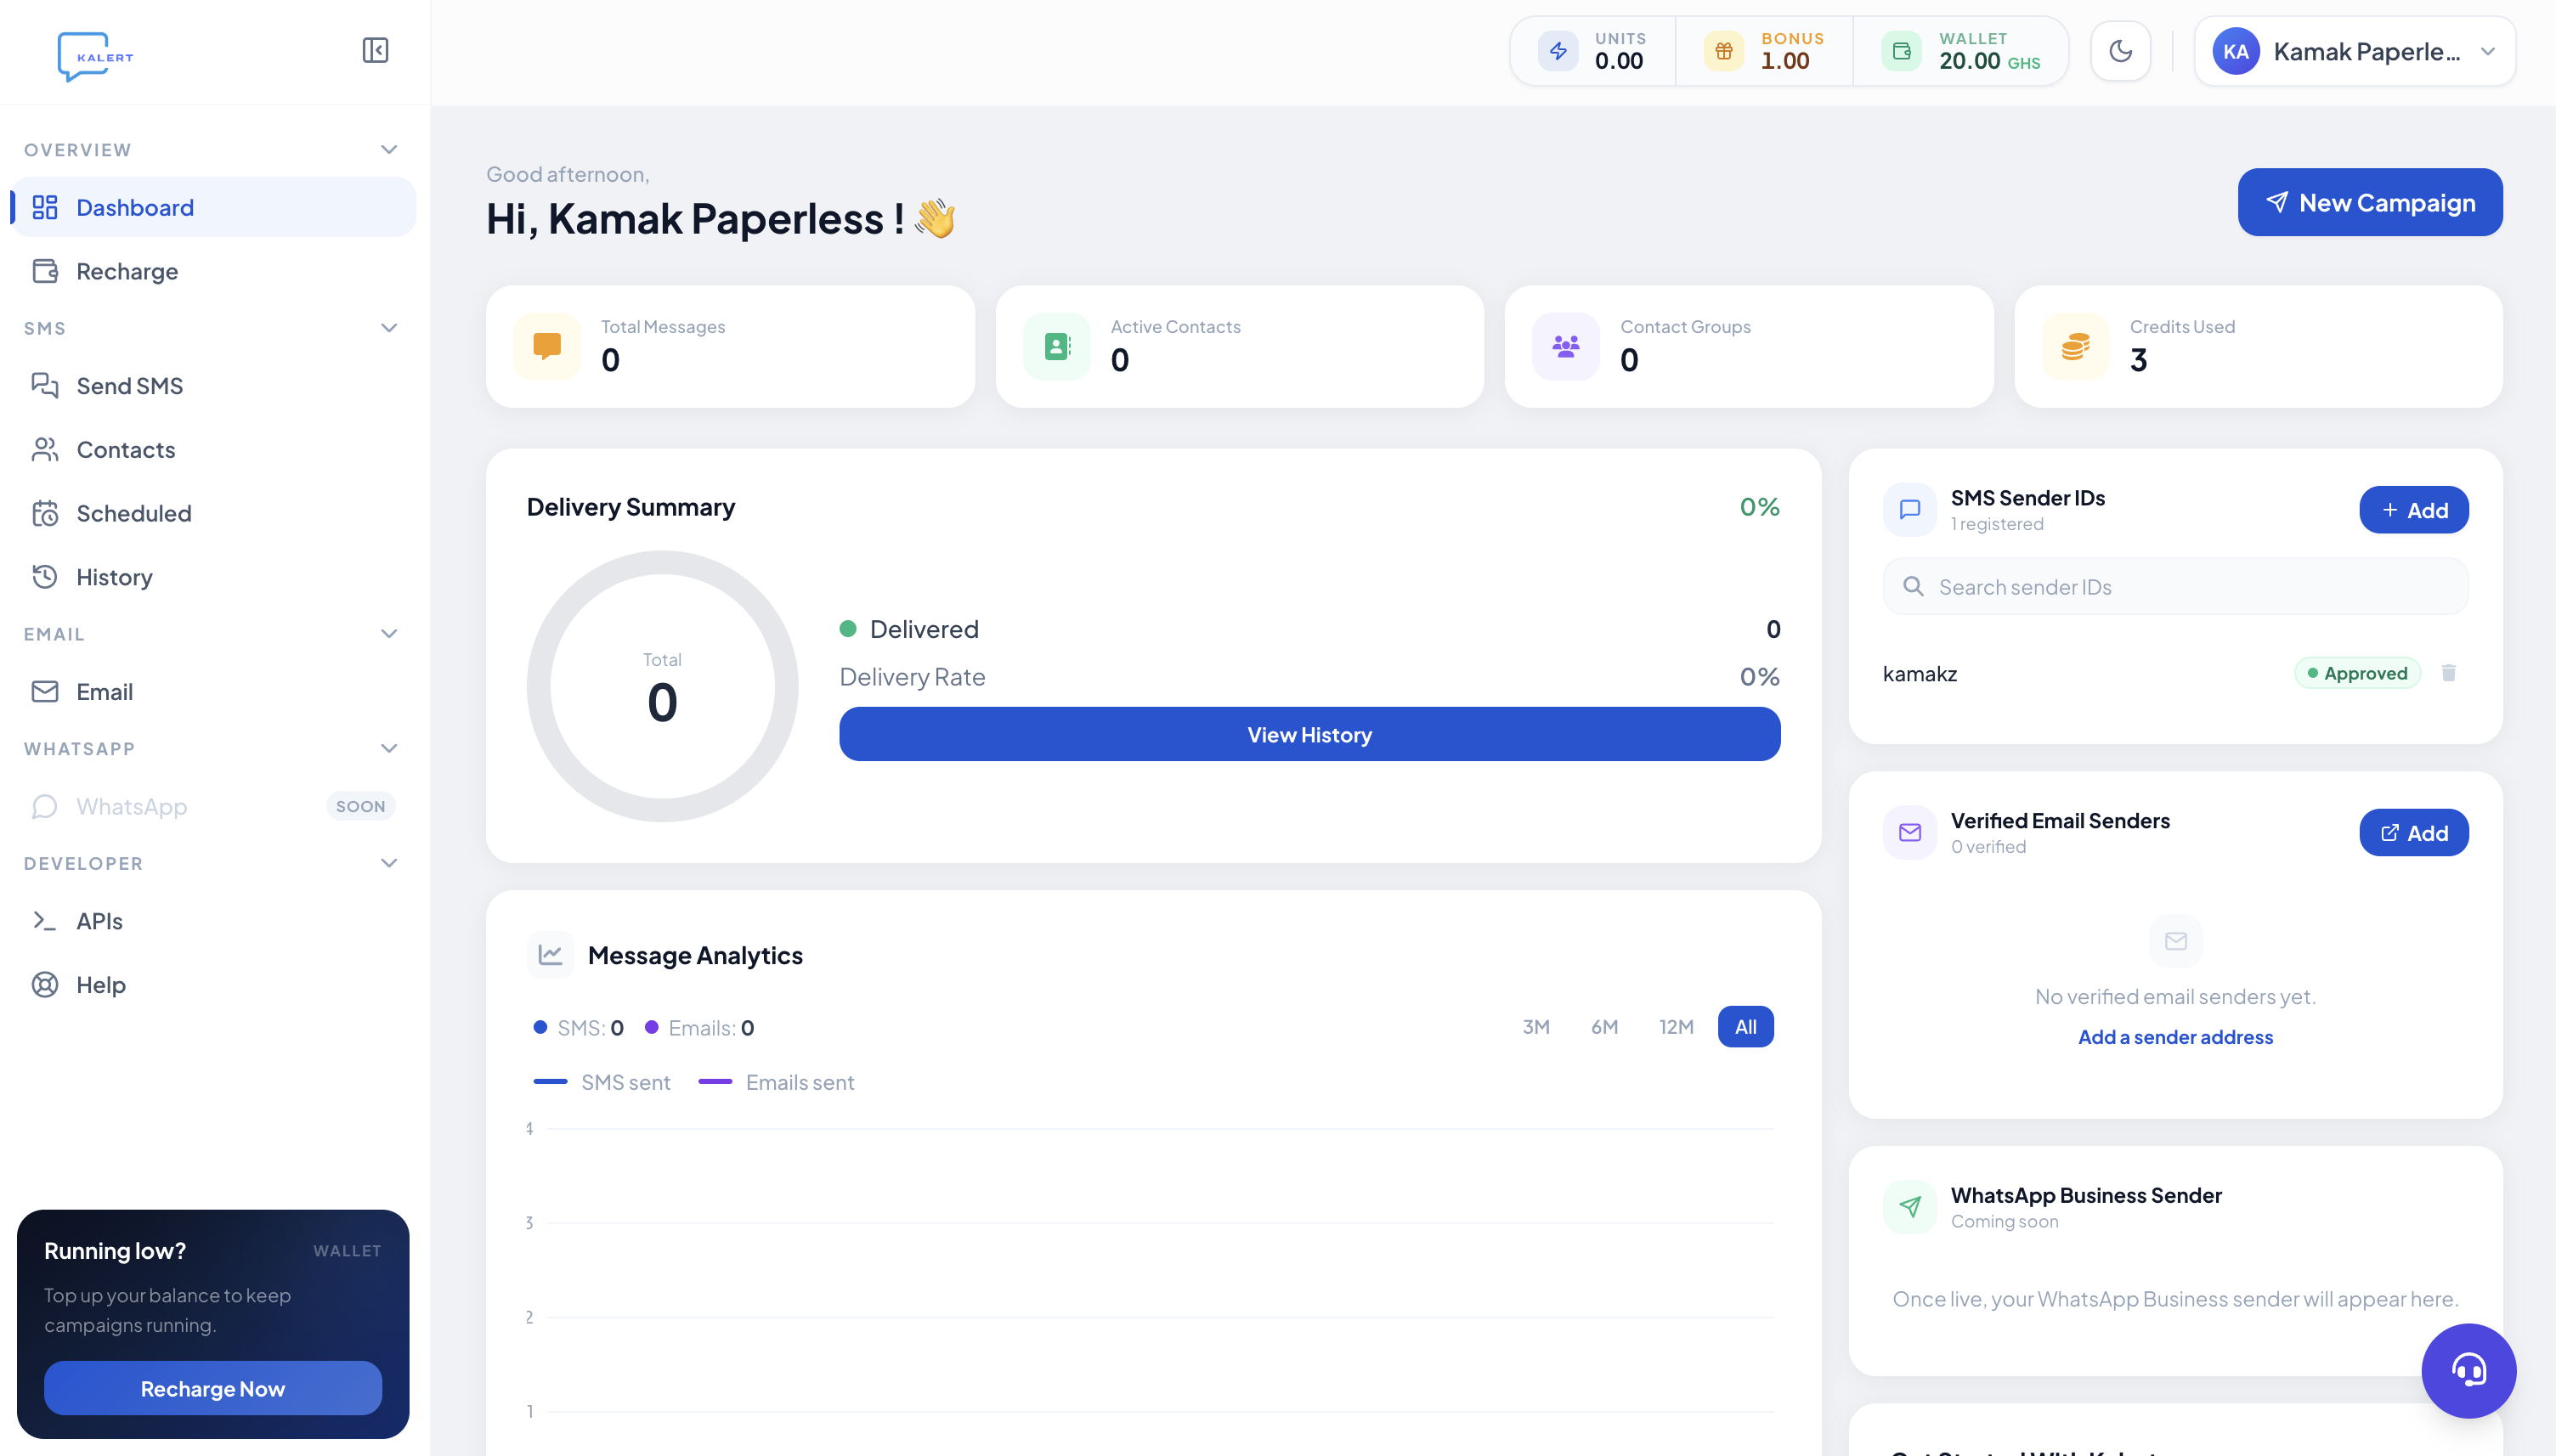
Task: Click View History button
Action: (x=1309, y=735)
